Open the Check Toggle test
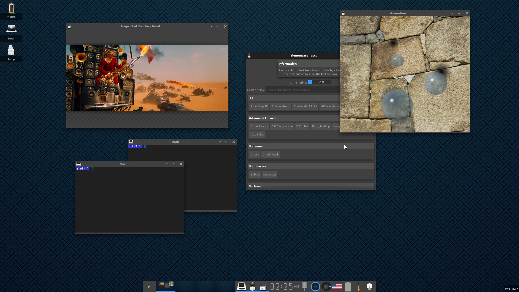This screenshot has width=519, height=292. [x=271, y=155]
